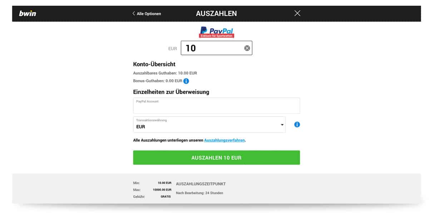The width and height of the screenshot is (429, 213).
Task: Click the PayPal logo
Action: click(216, 30)
